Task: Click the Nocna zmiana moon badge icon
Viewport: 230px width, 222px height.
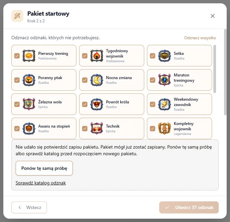Action: click(x=97, y=80)
